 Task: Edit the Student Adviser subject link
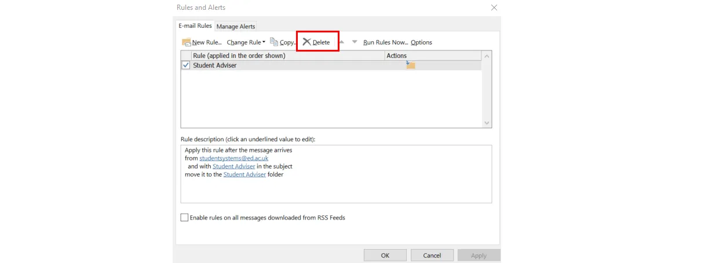click(233, 166)
